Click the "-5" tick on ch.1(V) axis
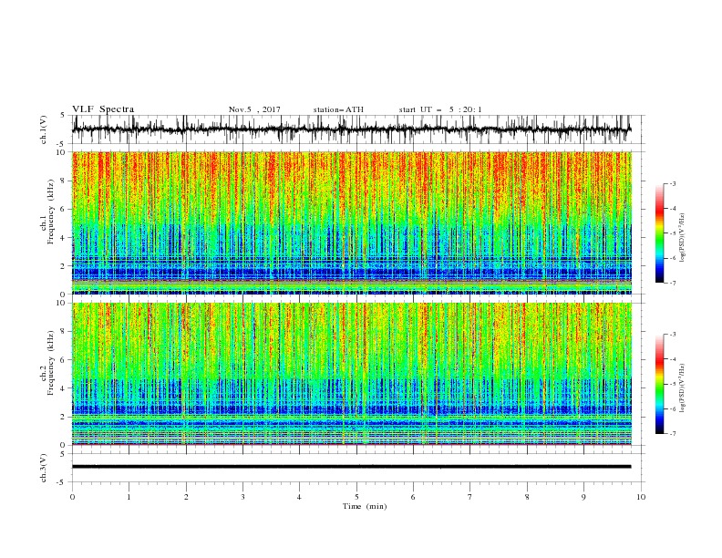This screenshot has height=558, width=722. [x=62, y=144]
